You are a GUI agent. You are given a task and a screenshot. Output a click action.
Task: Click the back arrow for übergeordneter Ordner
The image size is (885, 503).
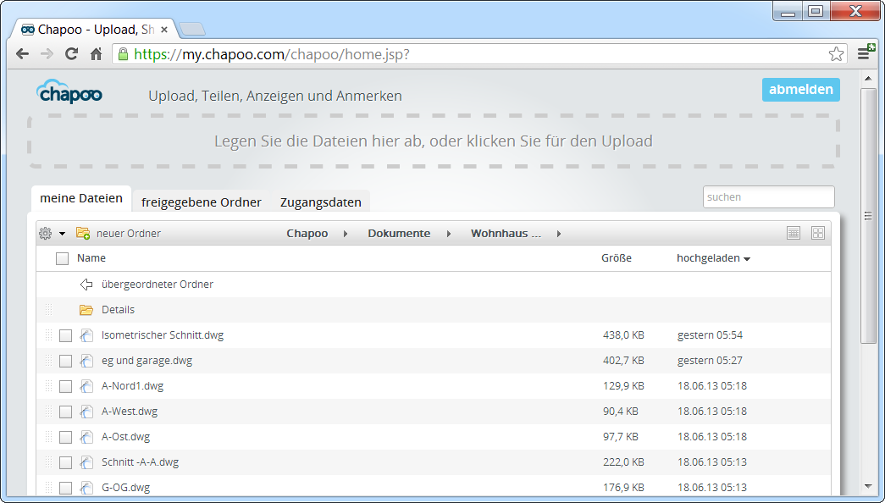pyautogui.click(x=86, y=285)
